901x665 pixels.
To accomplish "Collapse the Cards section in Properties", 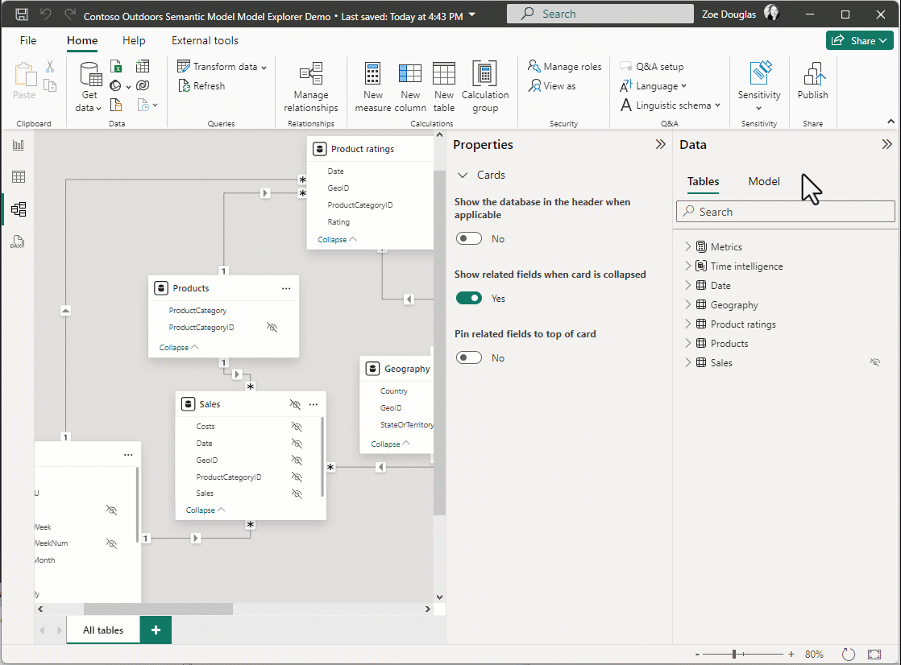I will point(463,175).
